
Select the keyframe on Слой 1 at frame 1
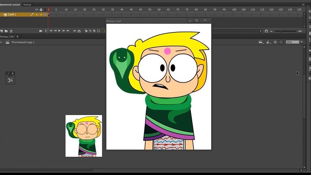coord(48,15)
